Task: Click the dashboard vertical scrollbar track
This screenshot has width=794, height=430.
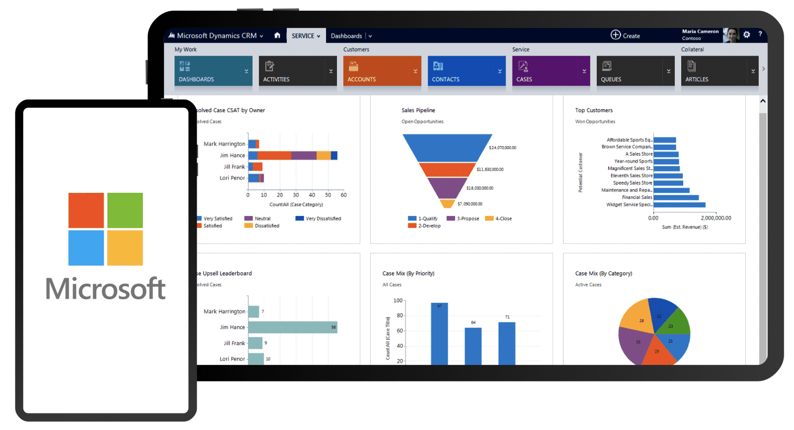Action: [x=763, y=238]
